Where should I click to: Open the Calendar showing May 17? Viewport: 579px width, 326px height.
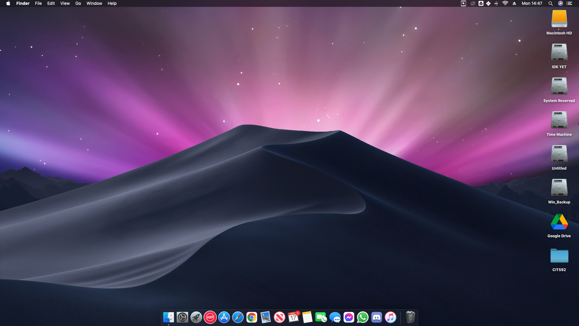pos(293,317)
